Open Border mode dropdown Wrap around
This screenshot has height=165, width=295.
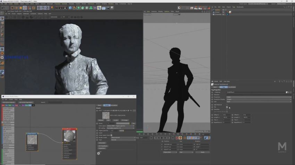[x=123, y=137]
